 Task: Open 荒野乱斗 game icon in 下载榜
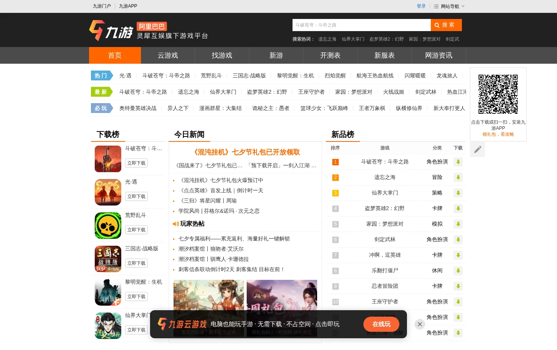point(108,226)
